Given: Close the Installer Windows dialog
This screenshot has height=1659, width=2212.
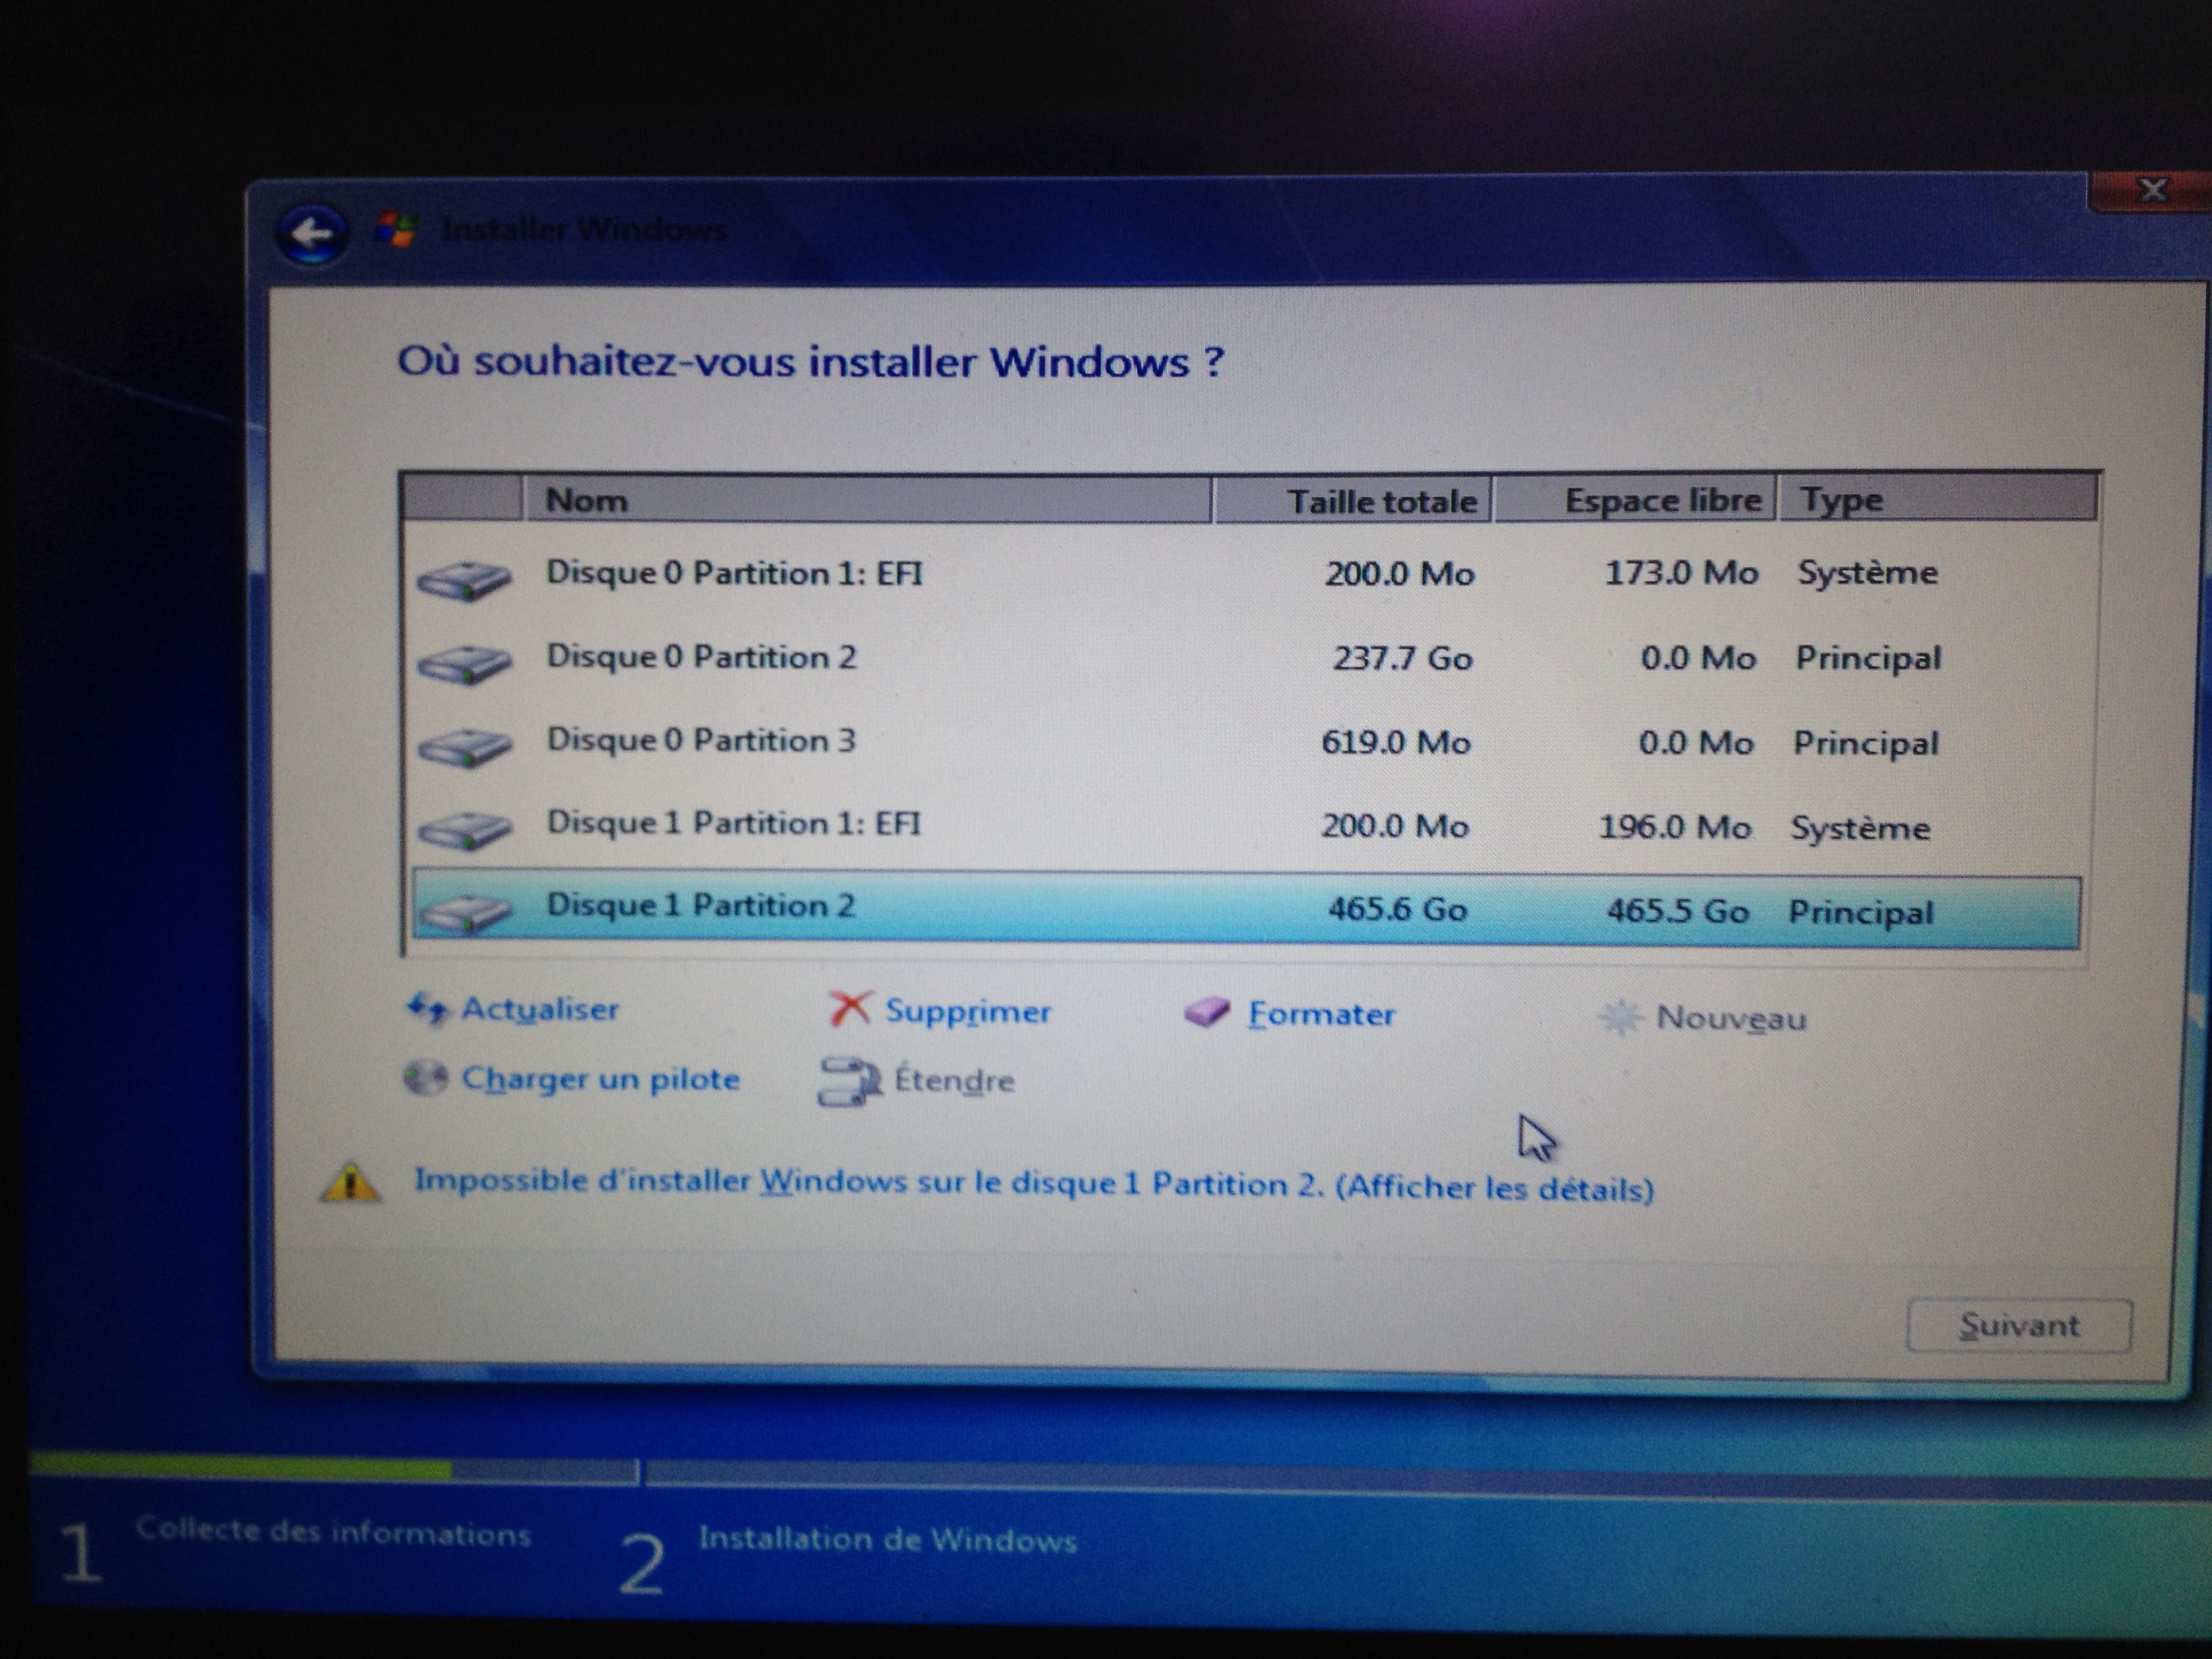Looking at the screenshot, I should pos(2150,190).
